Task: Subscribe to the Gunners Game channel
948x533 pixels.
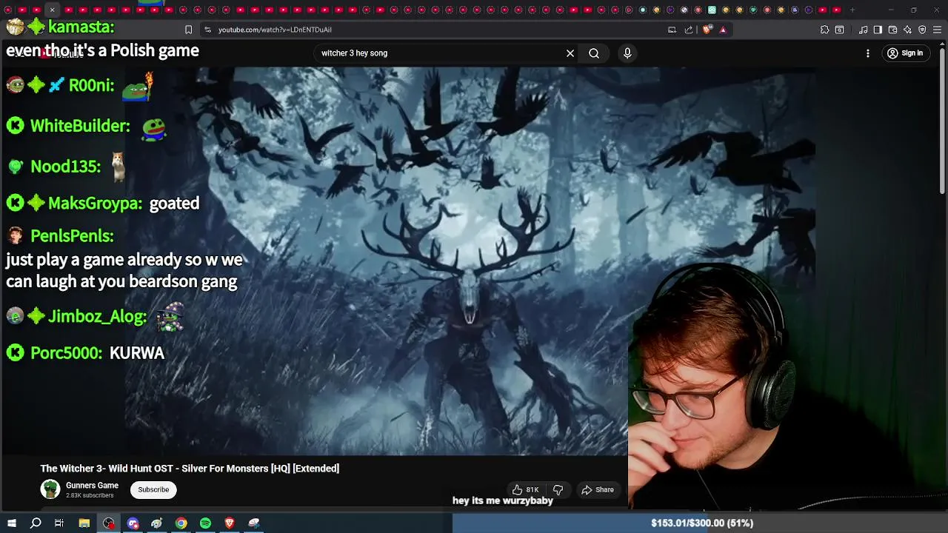Action: coord(153,489)
